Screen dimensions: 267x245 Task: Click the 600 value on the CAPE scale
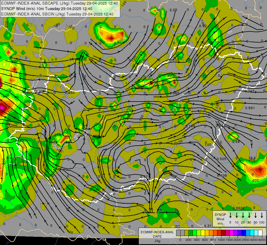205,240
